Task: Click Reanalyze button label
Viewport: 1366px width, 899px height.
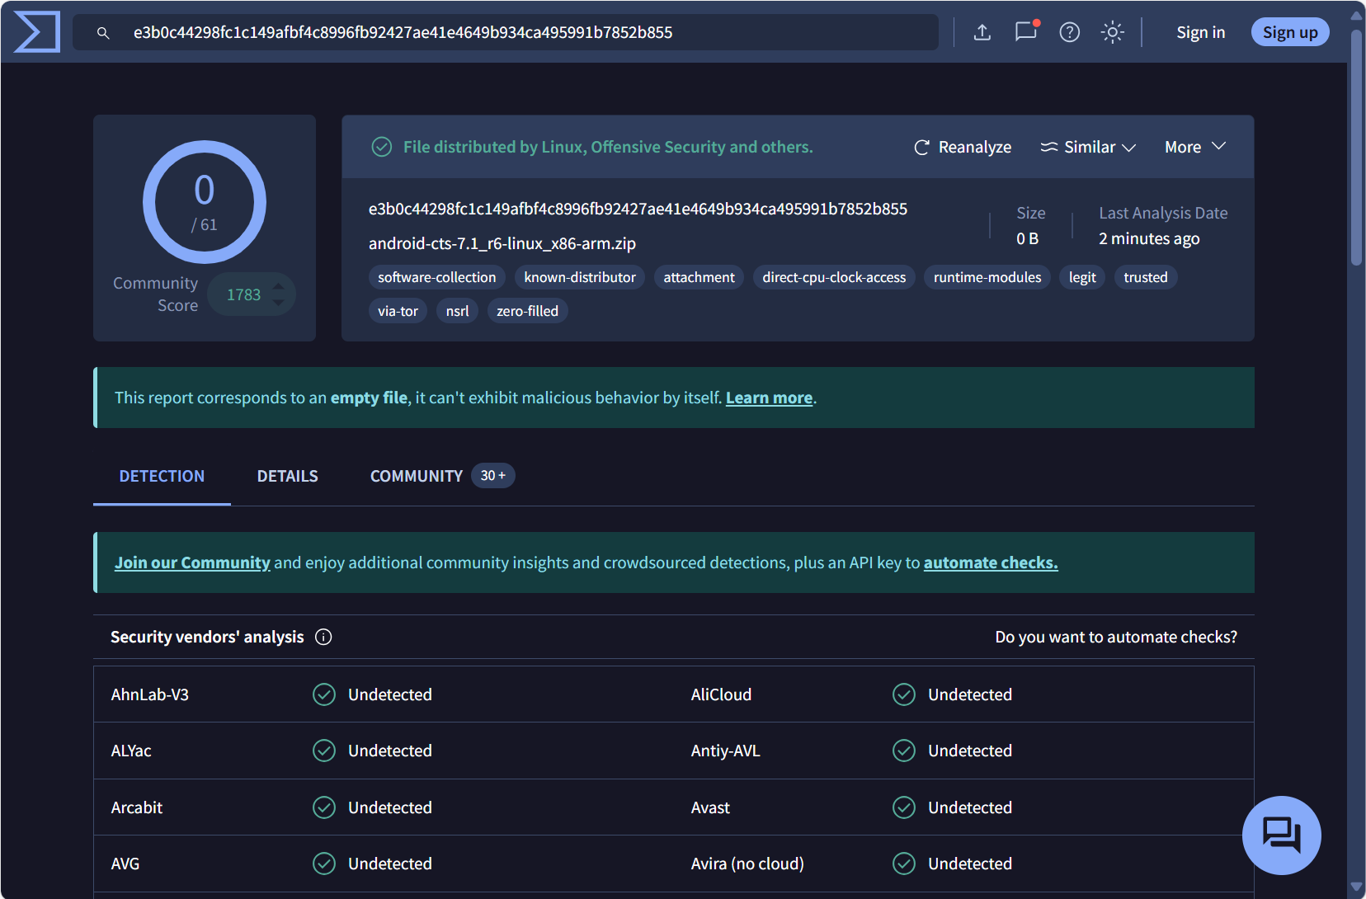Action: (975, 147)
